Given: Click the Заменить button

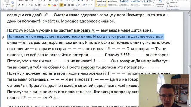Looking at the screenshot, I should pyautogui.click(x=172, y=3).
